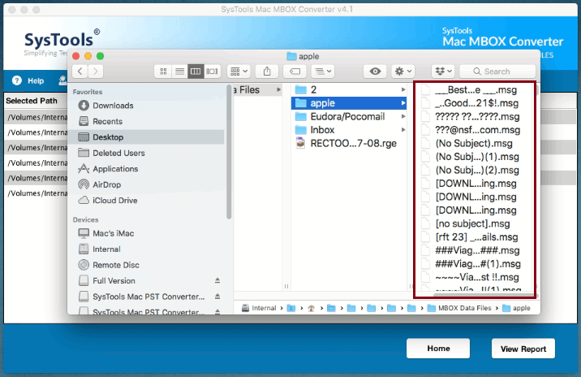581x377 pixels.
Task: Switch Finder to column view
Action: (x=196, y=71)
